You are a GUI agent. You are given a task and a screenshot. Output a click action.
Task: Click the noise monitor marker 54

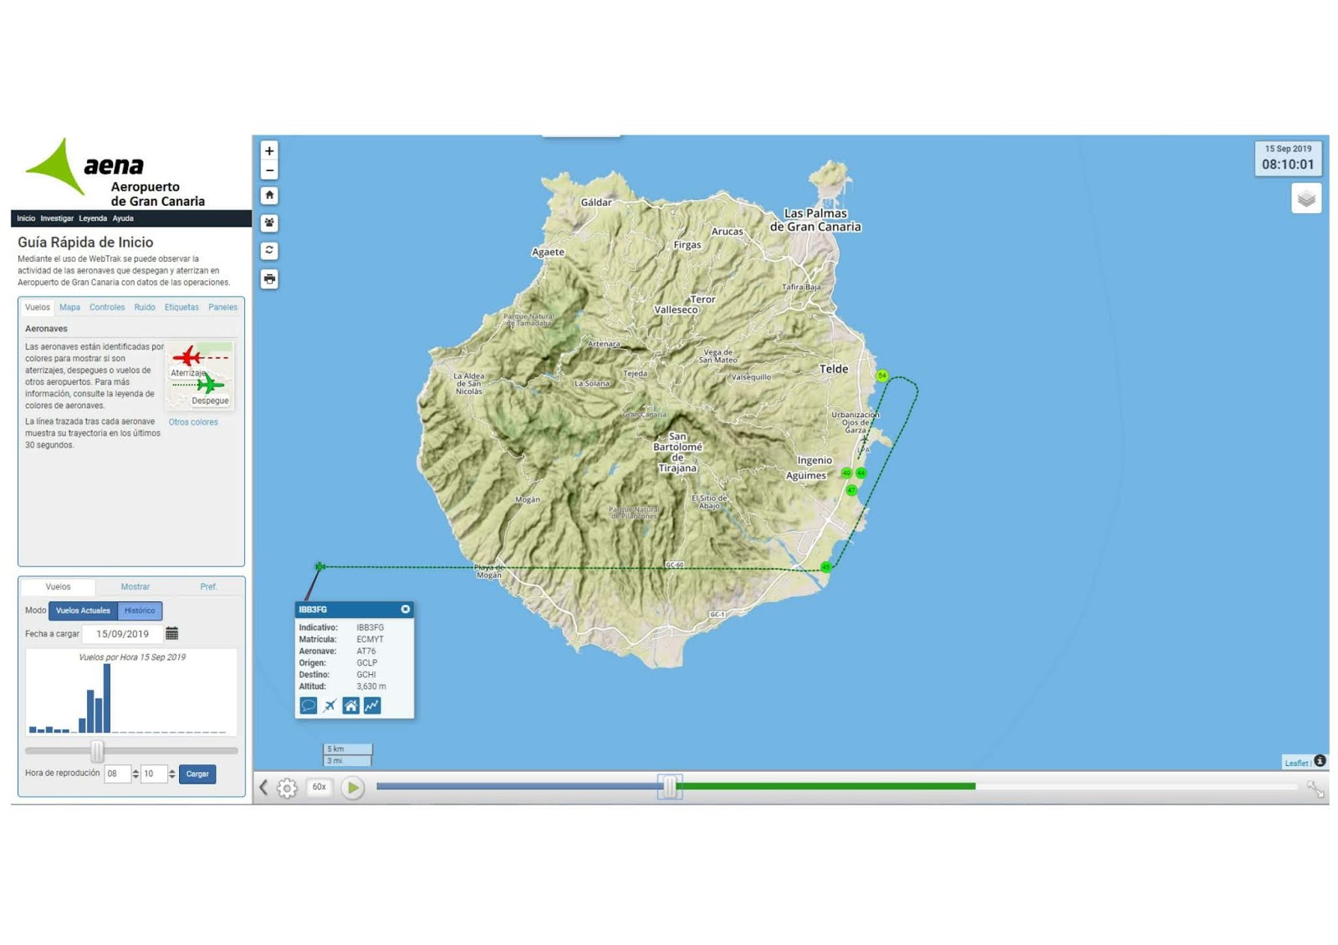(x=882, y=375)
